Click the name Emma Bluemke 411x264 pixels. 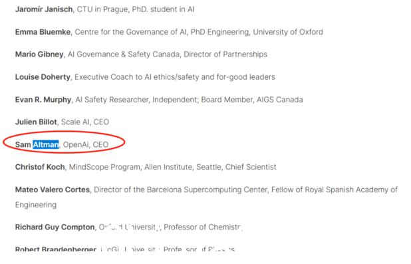coord(43,32)
